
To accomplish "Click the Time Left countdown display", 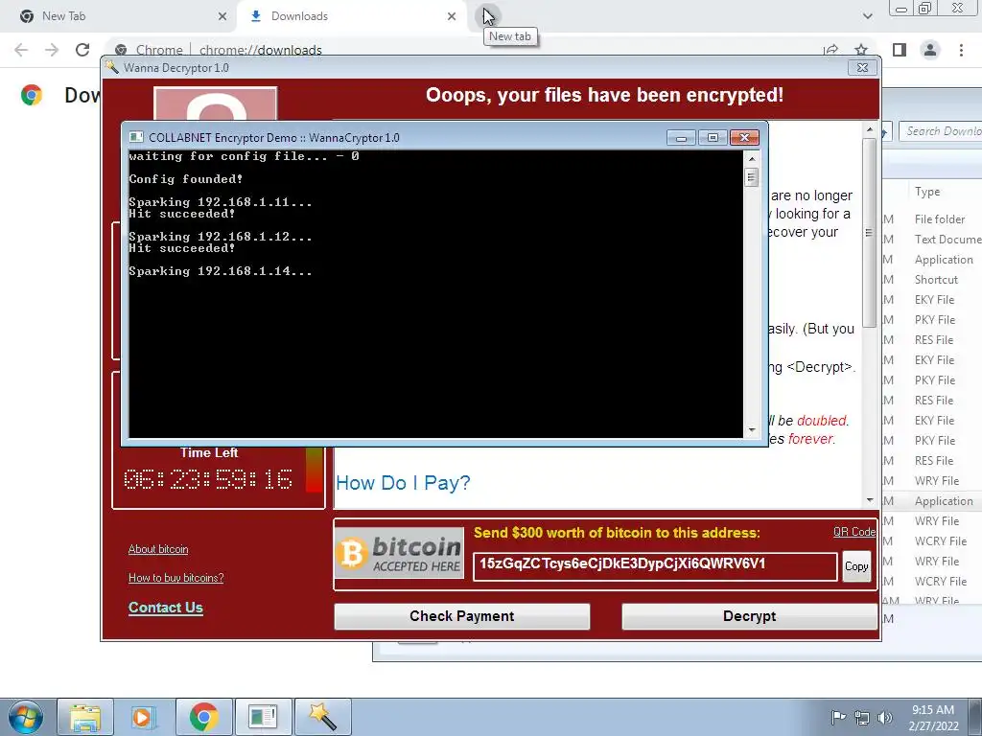I will pos(208,479).
